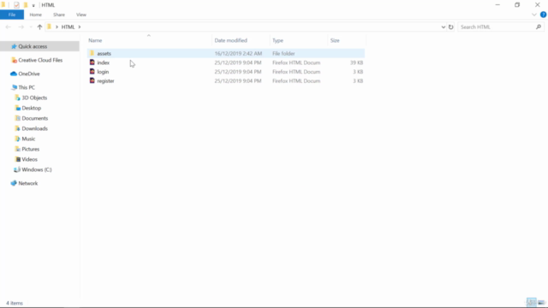Viewport: 548px width, 308px height.
Task: Click the Properties quick access toolbar icon
Action: pyautogui.click(x=16, y=5)
